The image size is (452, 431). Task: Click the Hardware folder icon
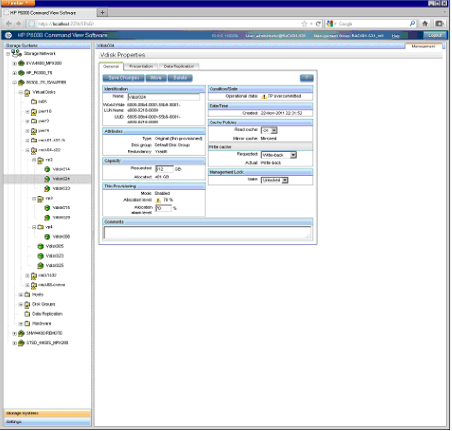[x=28, y=324]
